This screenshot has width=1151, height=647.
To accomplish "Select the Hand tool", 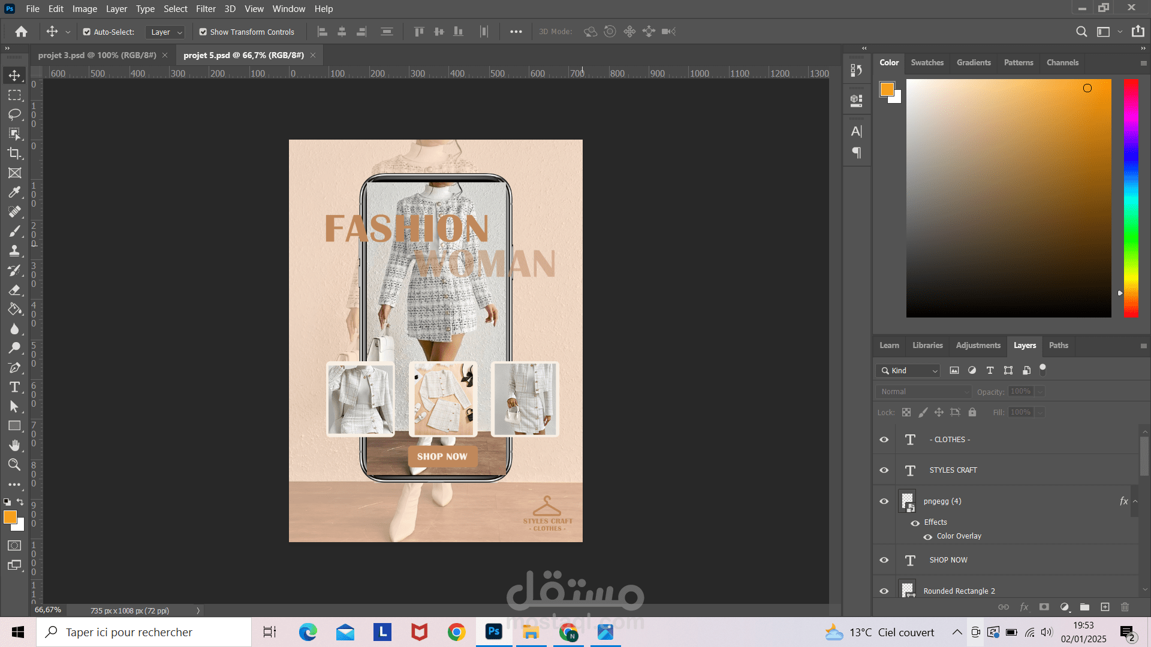I will click(x=14, y=445).
